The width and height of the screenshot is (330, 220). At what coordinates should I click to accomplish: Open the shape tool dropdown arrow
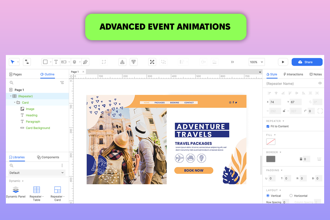(51, 62)
